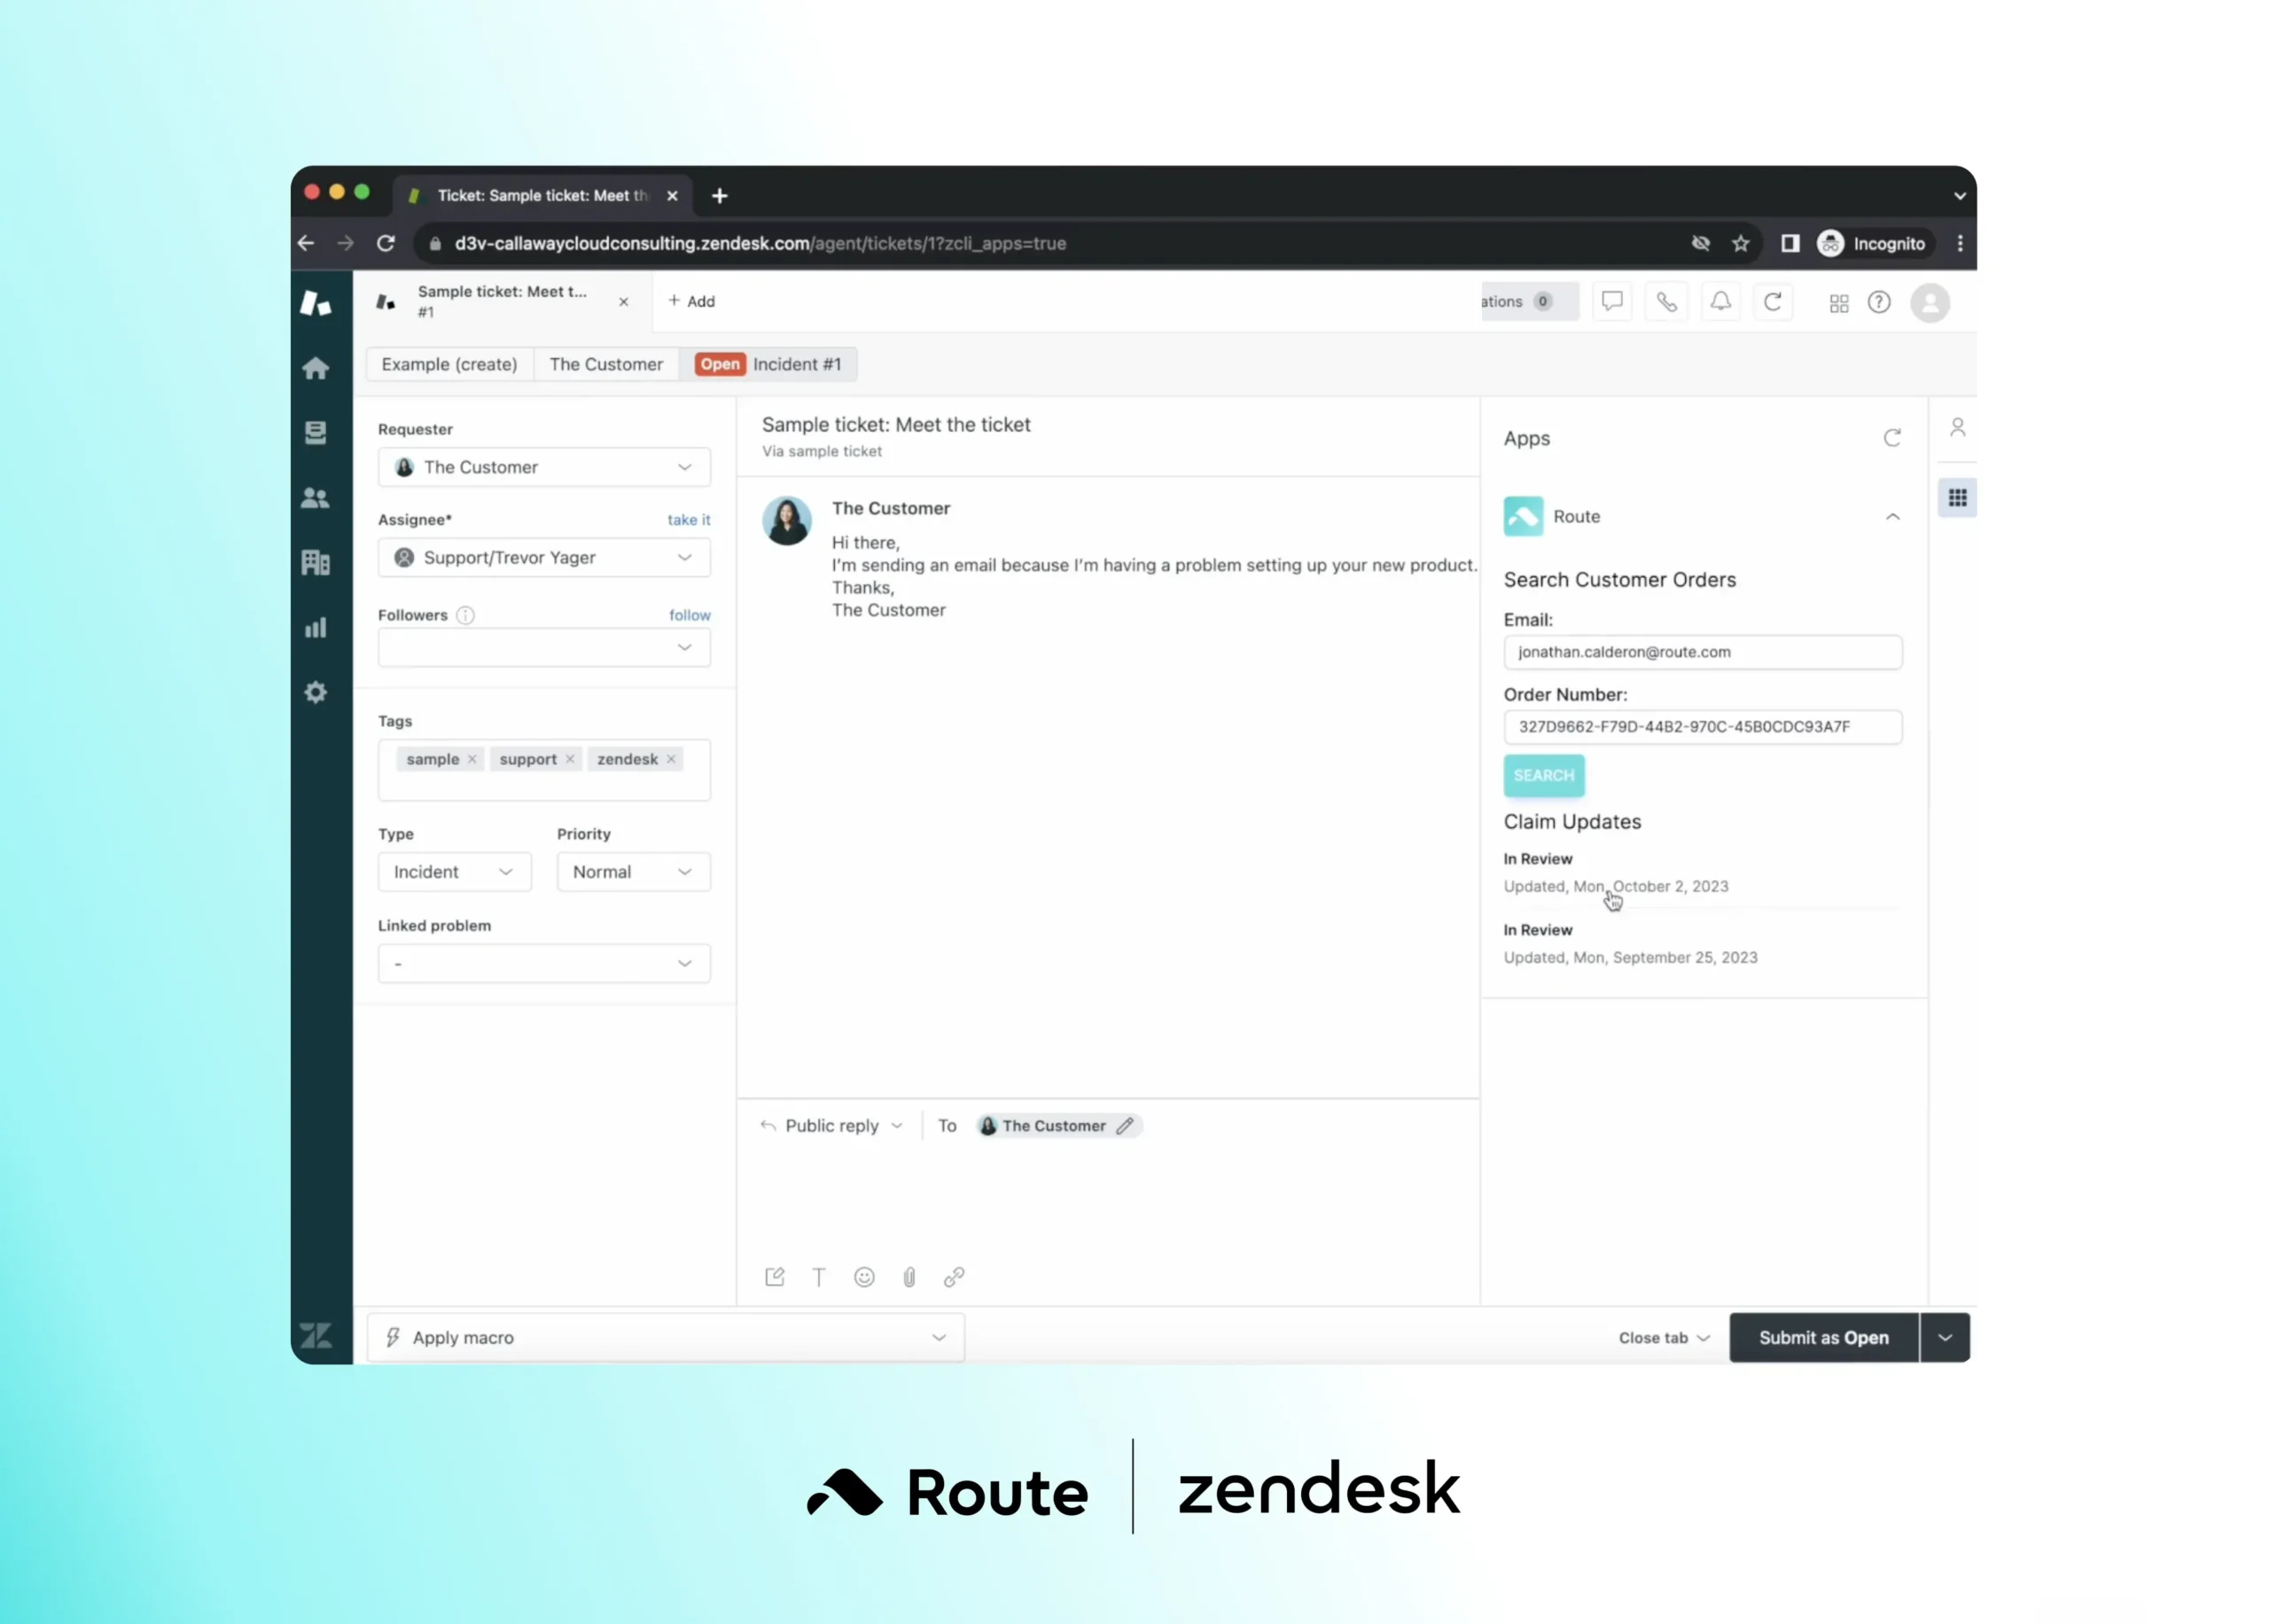
Task: Open the Linked problem dropdown
Action: [545, 963]
